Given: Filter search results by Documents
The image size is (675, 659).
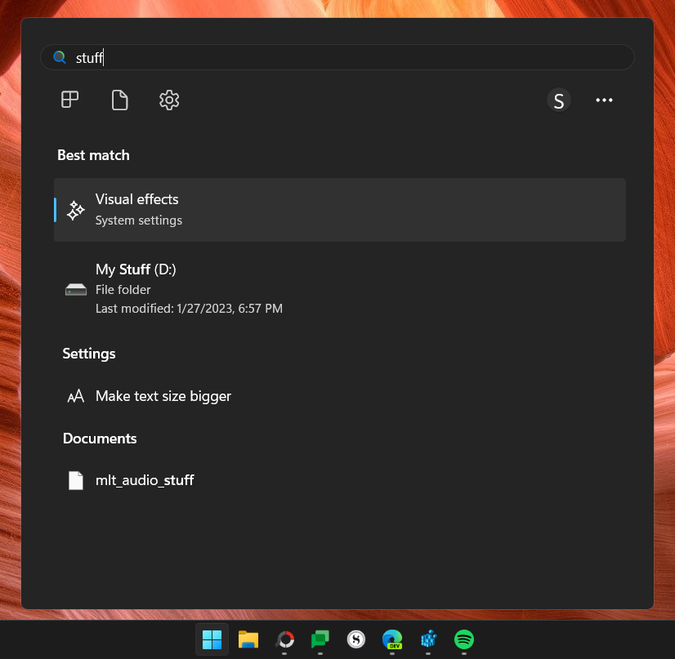Looking at the screenshot, I should (x=119, y=100).
